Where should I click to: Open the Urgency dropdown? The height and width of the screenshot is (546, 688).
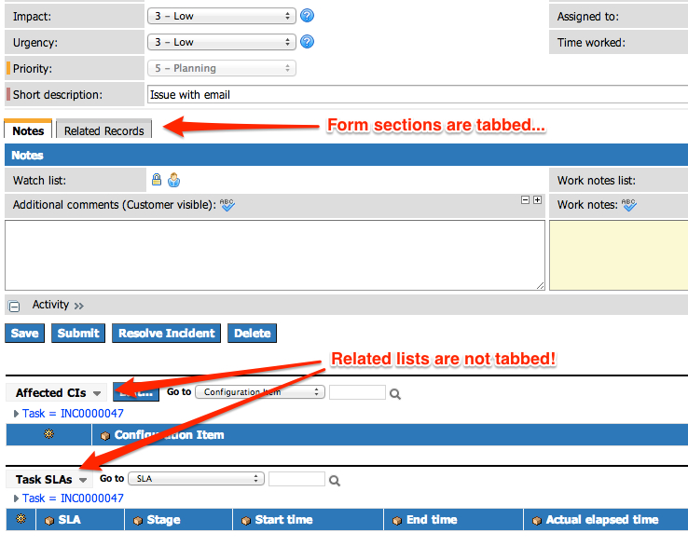click(x=222, y=42)
